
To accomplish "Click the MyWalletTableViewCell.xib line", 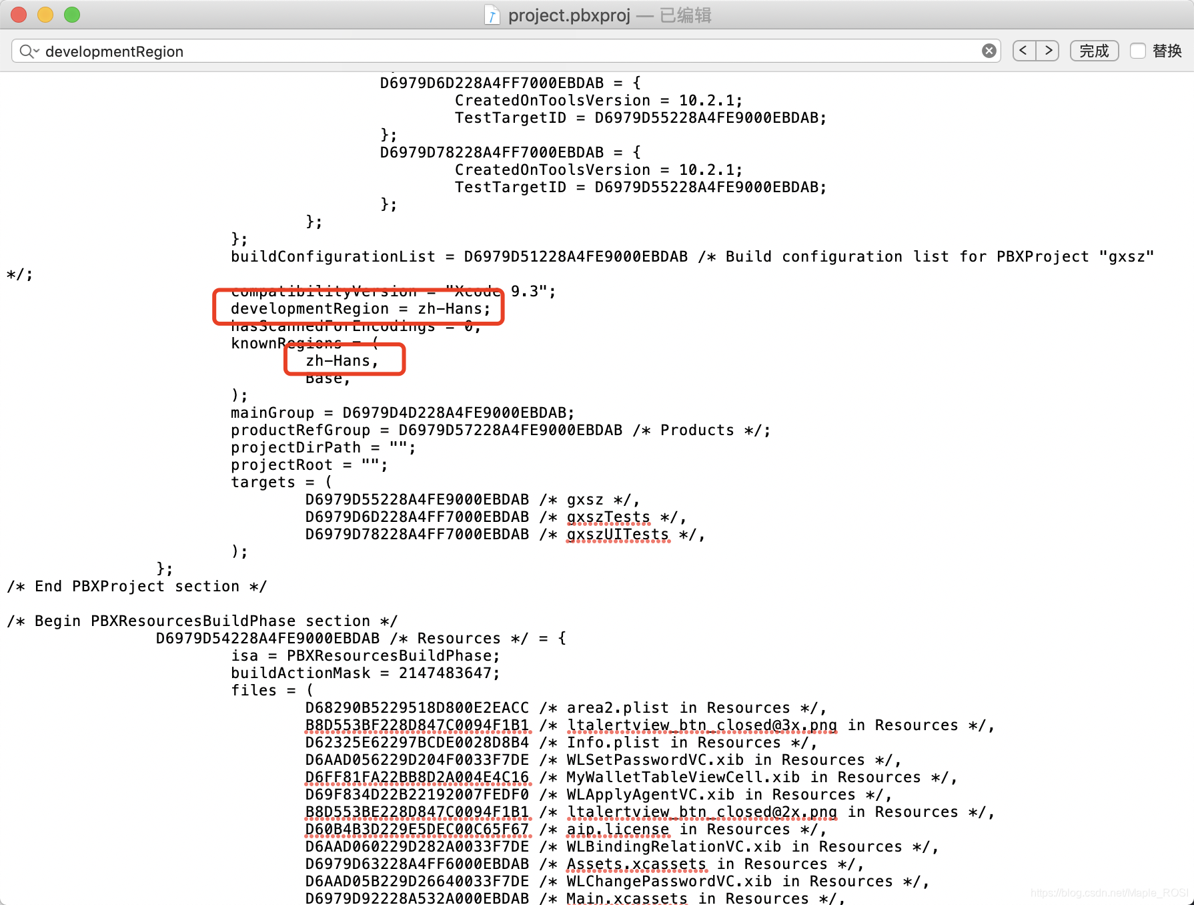I will coord(631,777).
